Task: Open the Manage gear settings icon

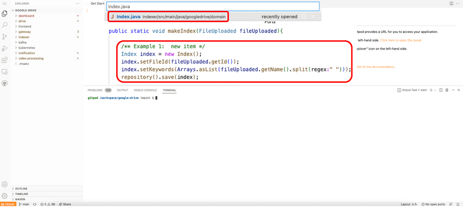Action: coord(5,196)
